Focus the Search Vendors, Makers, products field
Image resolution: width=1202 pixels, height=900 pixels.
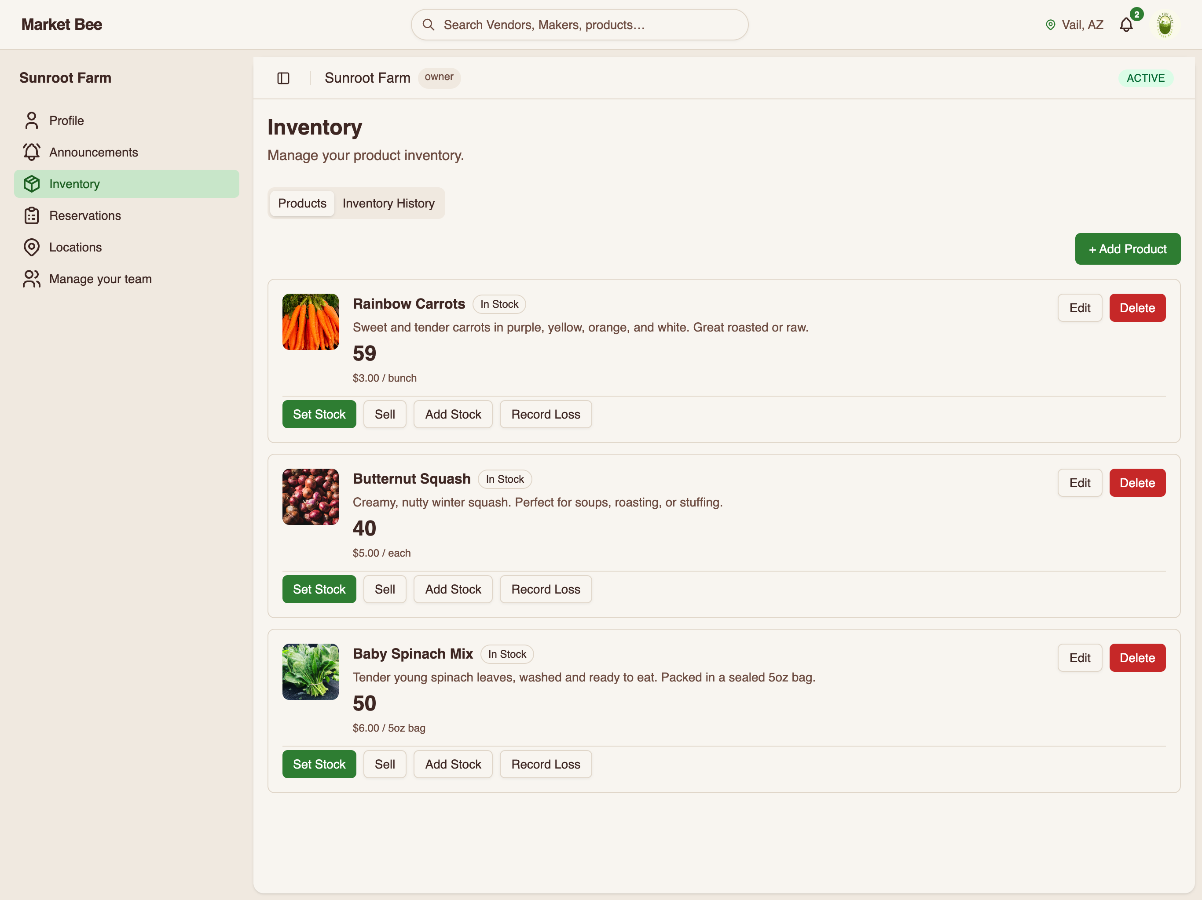tap(579, 25)
